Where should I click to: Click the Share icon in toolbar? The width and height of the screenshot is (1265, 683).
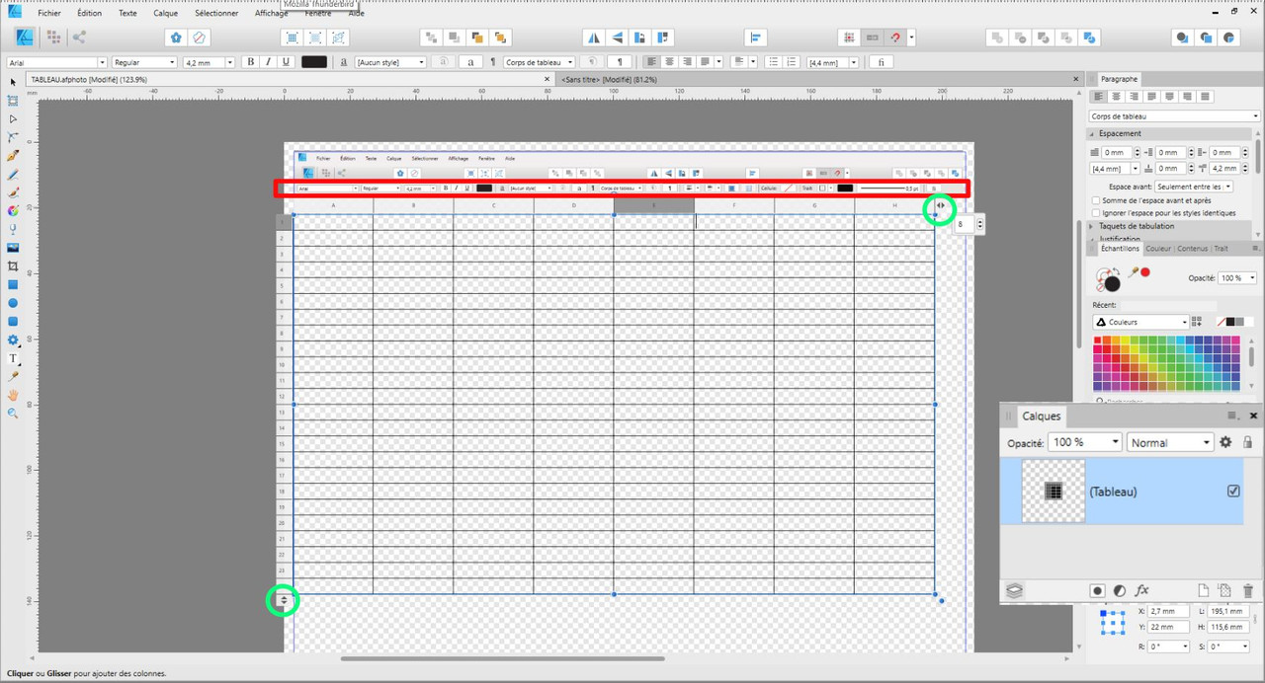[x=79, y=38]
